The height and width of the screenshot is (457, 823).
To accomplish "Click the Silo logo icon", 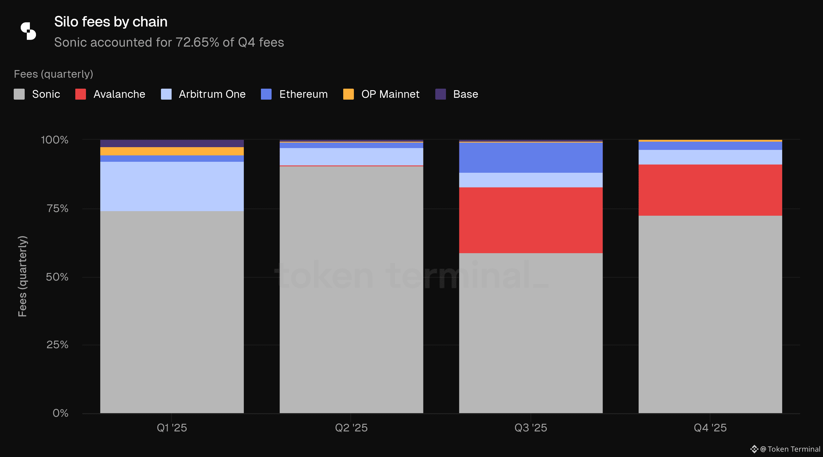I will 28,31.
